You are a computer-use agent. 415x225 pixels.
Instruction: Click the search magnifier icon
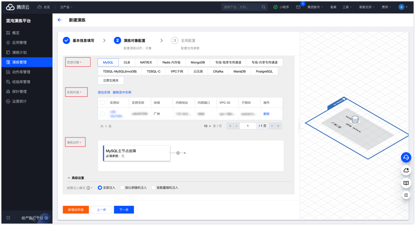(264, 7)
